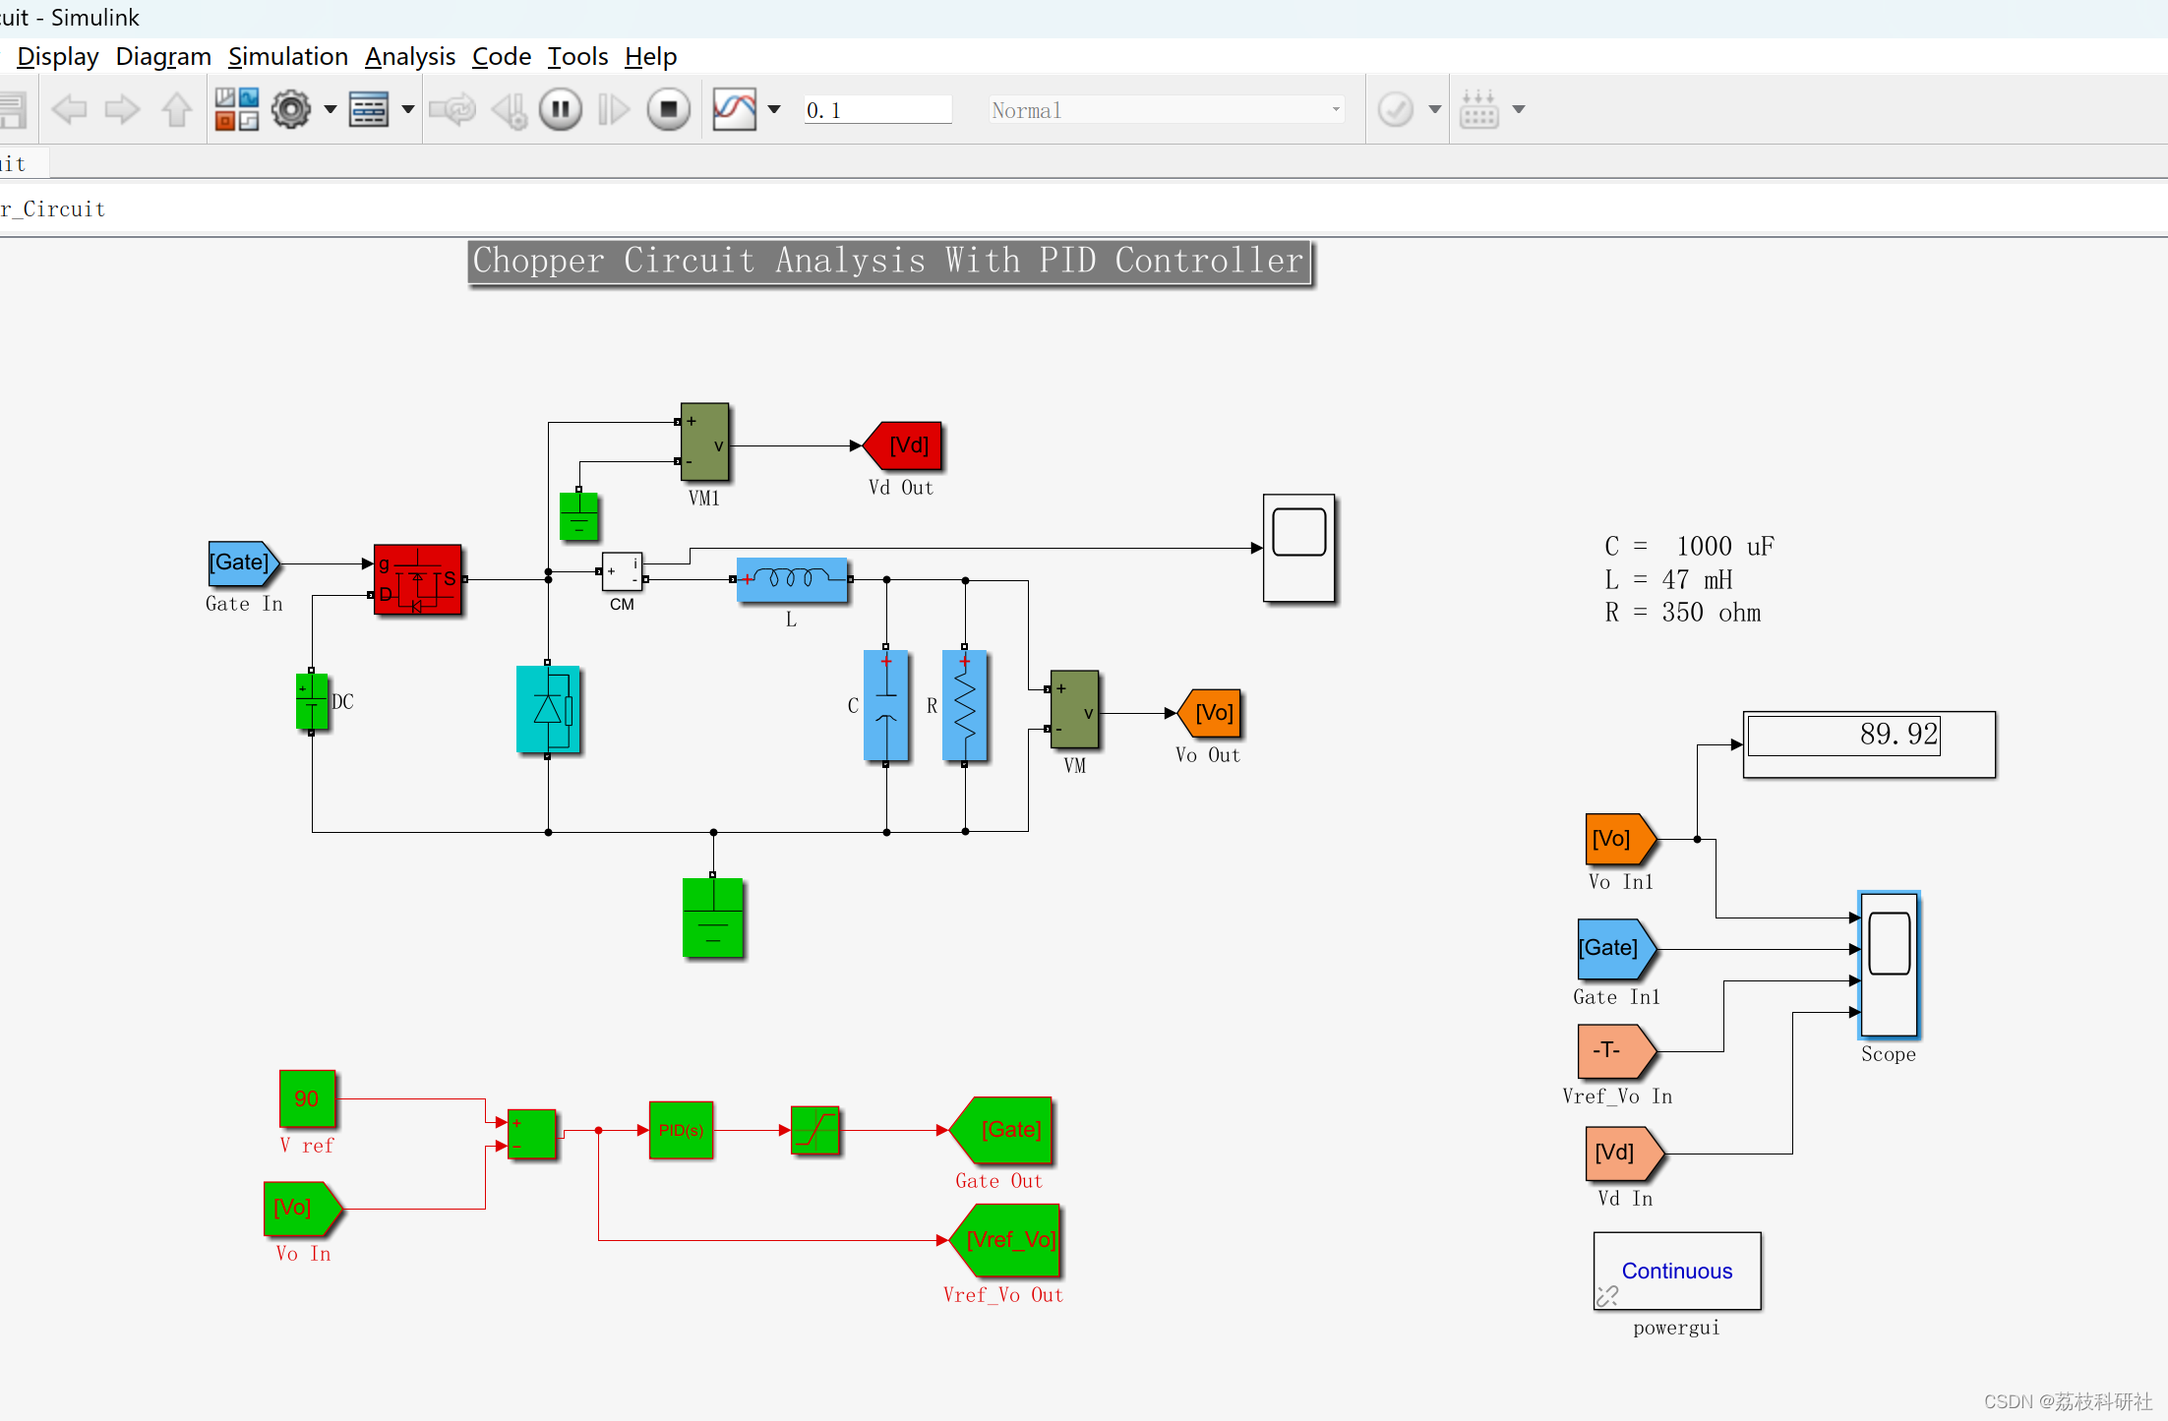The height and width of the screenshot is (1421, 2168).
Task: Select the red MOSFET switch block
Action: point(418,579)
